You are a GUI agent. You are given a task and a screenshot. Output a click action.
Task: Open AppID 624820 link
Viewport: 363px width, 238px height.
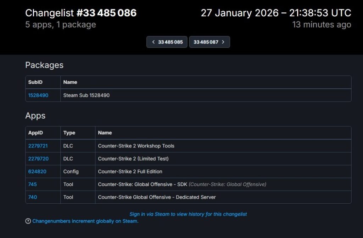(37, 172)
